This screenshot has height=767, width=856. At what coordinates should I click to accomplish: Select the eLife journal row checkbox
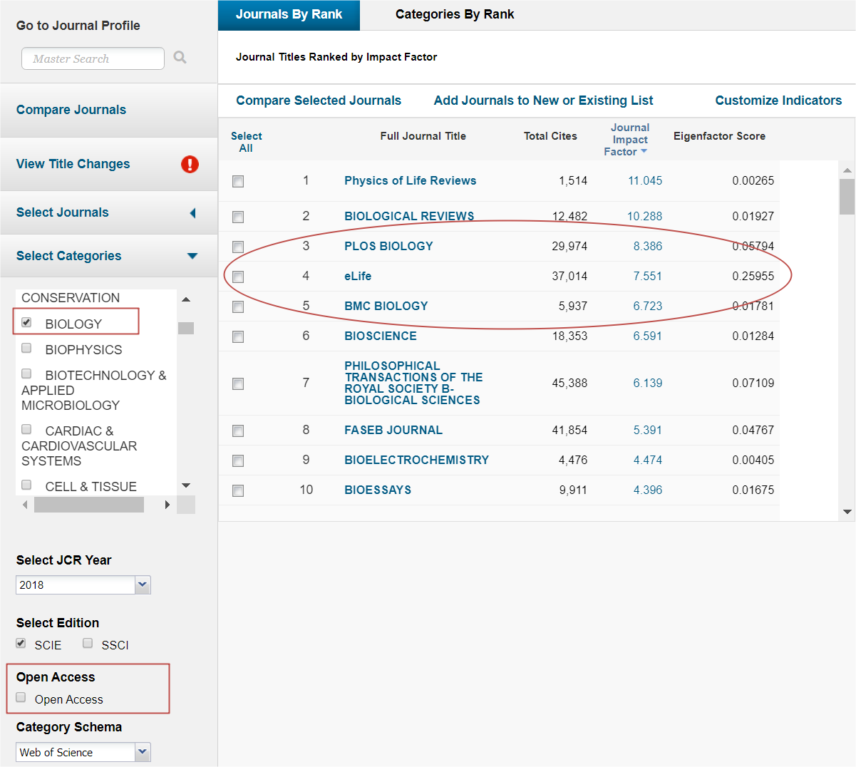[238, 277]
